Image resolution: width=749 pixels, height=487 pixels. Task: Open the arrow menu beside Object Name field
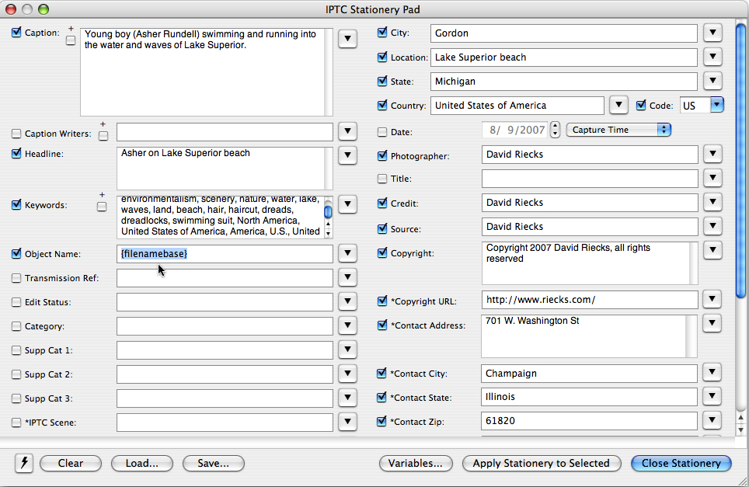pos(347,254)
